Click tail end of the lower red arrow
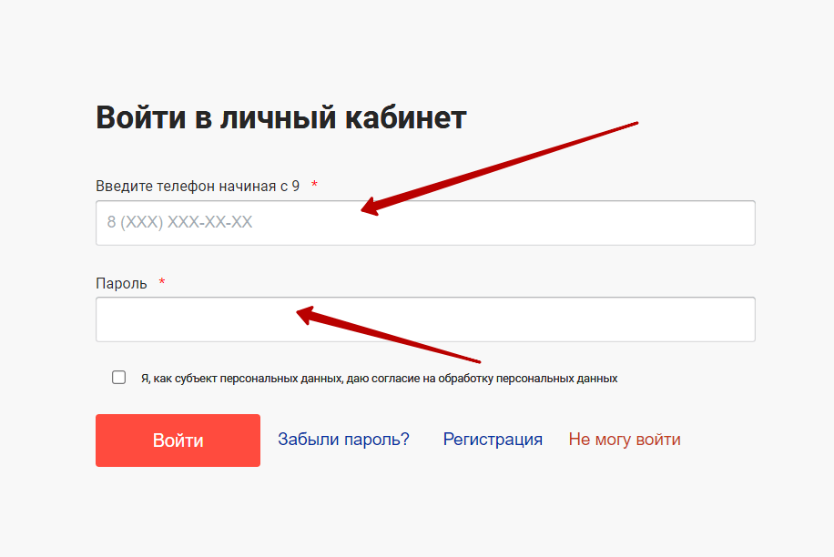834x557 pixels. pyautogui.click(x=479, y=361)
